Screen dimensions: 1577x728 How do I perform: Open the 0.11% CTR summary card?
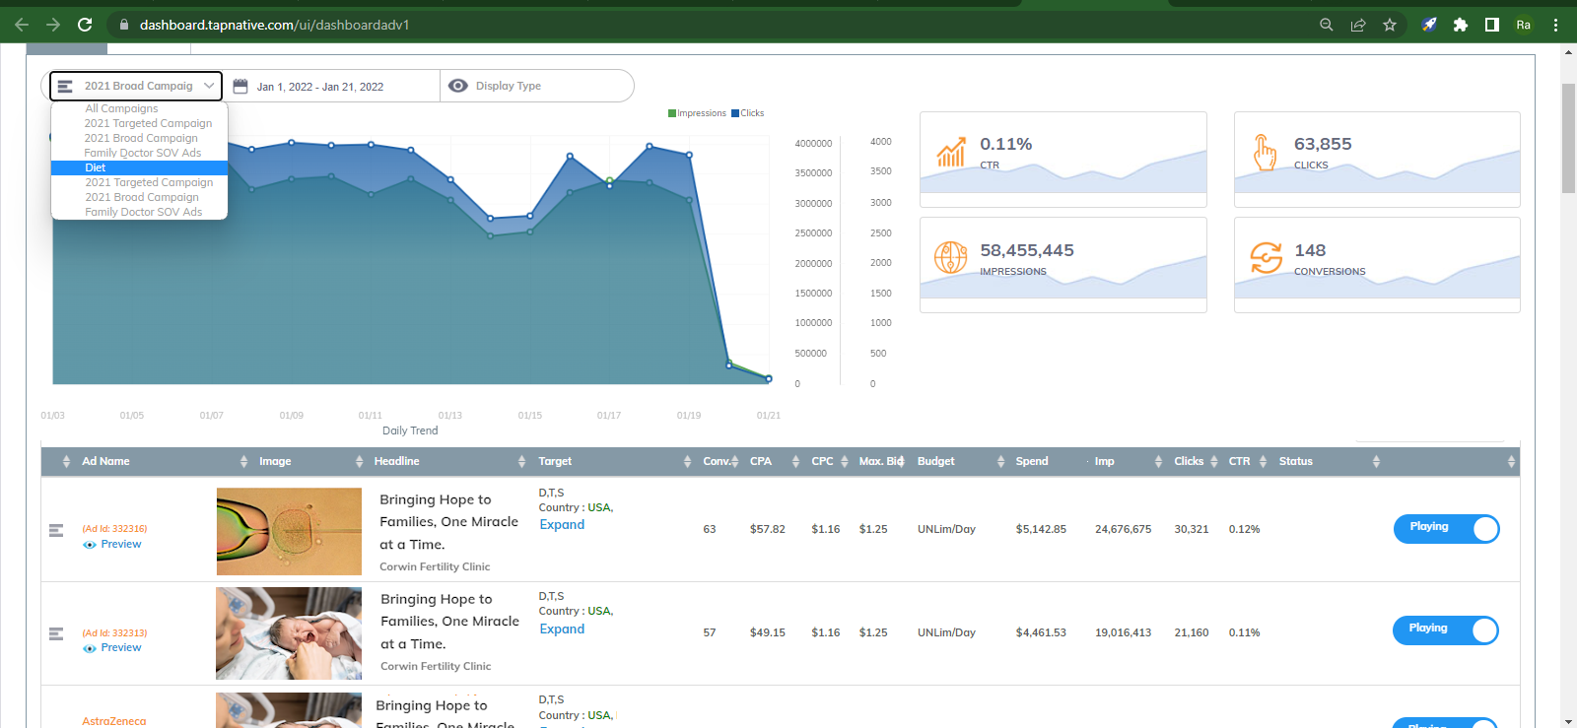(x=1063, y=159)
